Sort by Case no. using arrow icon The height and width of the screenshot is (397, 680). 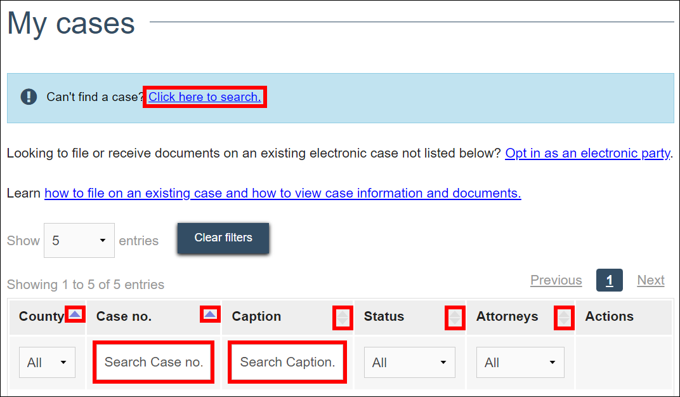point(210,314)
